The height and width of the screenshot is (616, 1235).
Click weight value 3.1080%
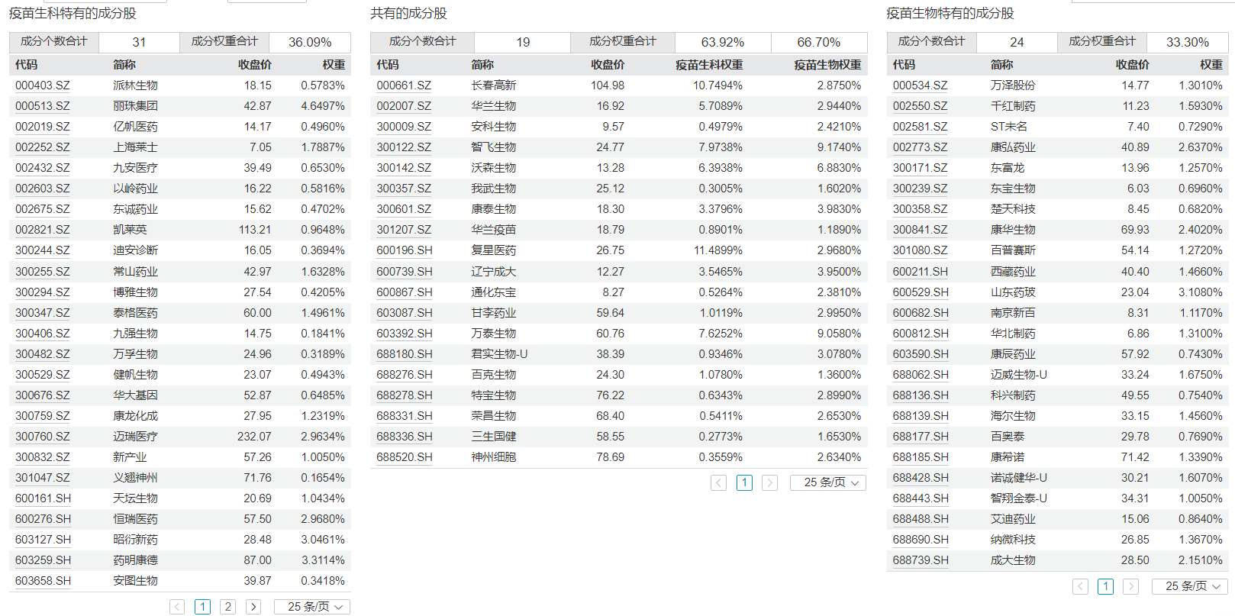[1201, 292]
